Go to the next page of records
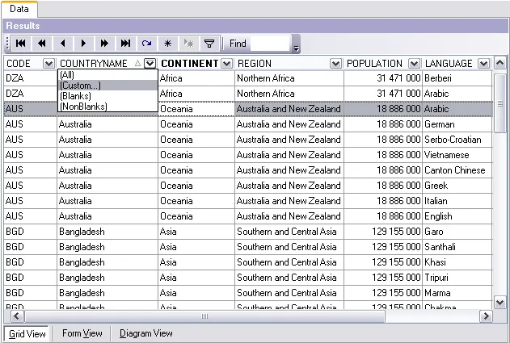Image resolution: width=510 pixels, height=343 pixels. 104,44
